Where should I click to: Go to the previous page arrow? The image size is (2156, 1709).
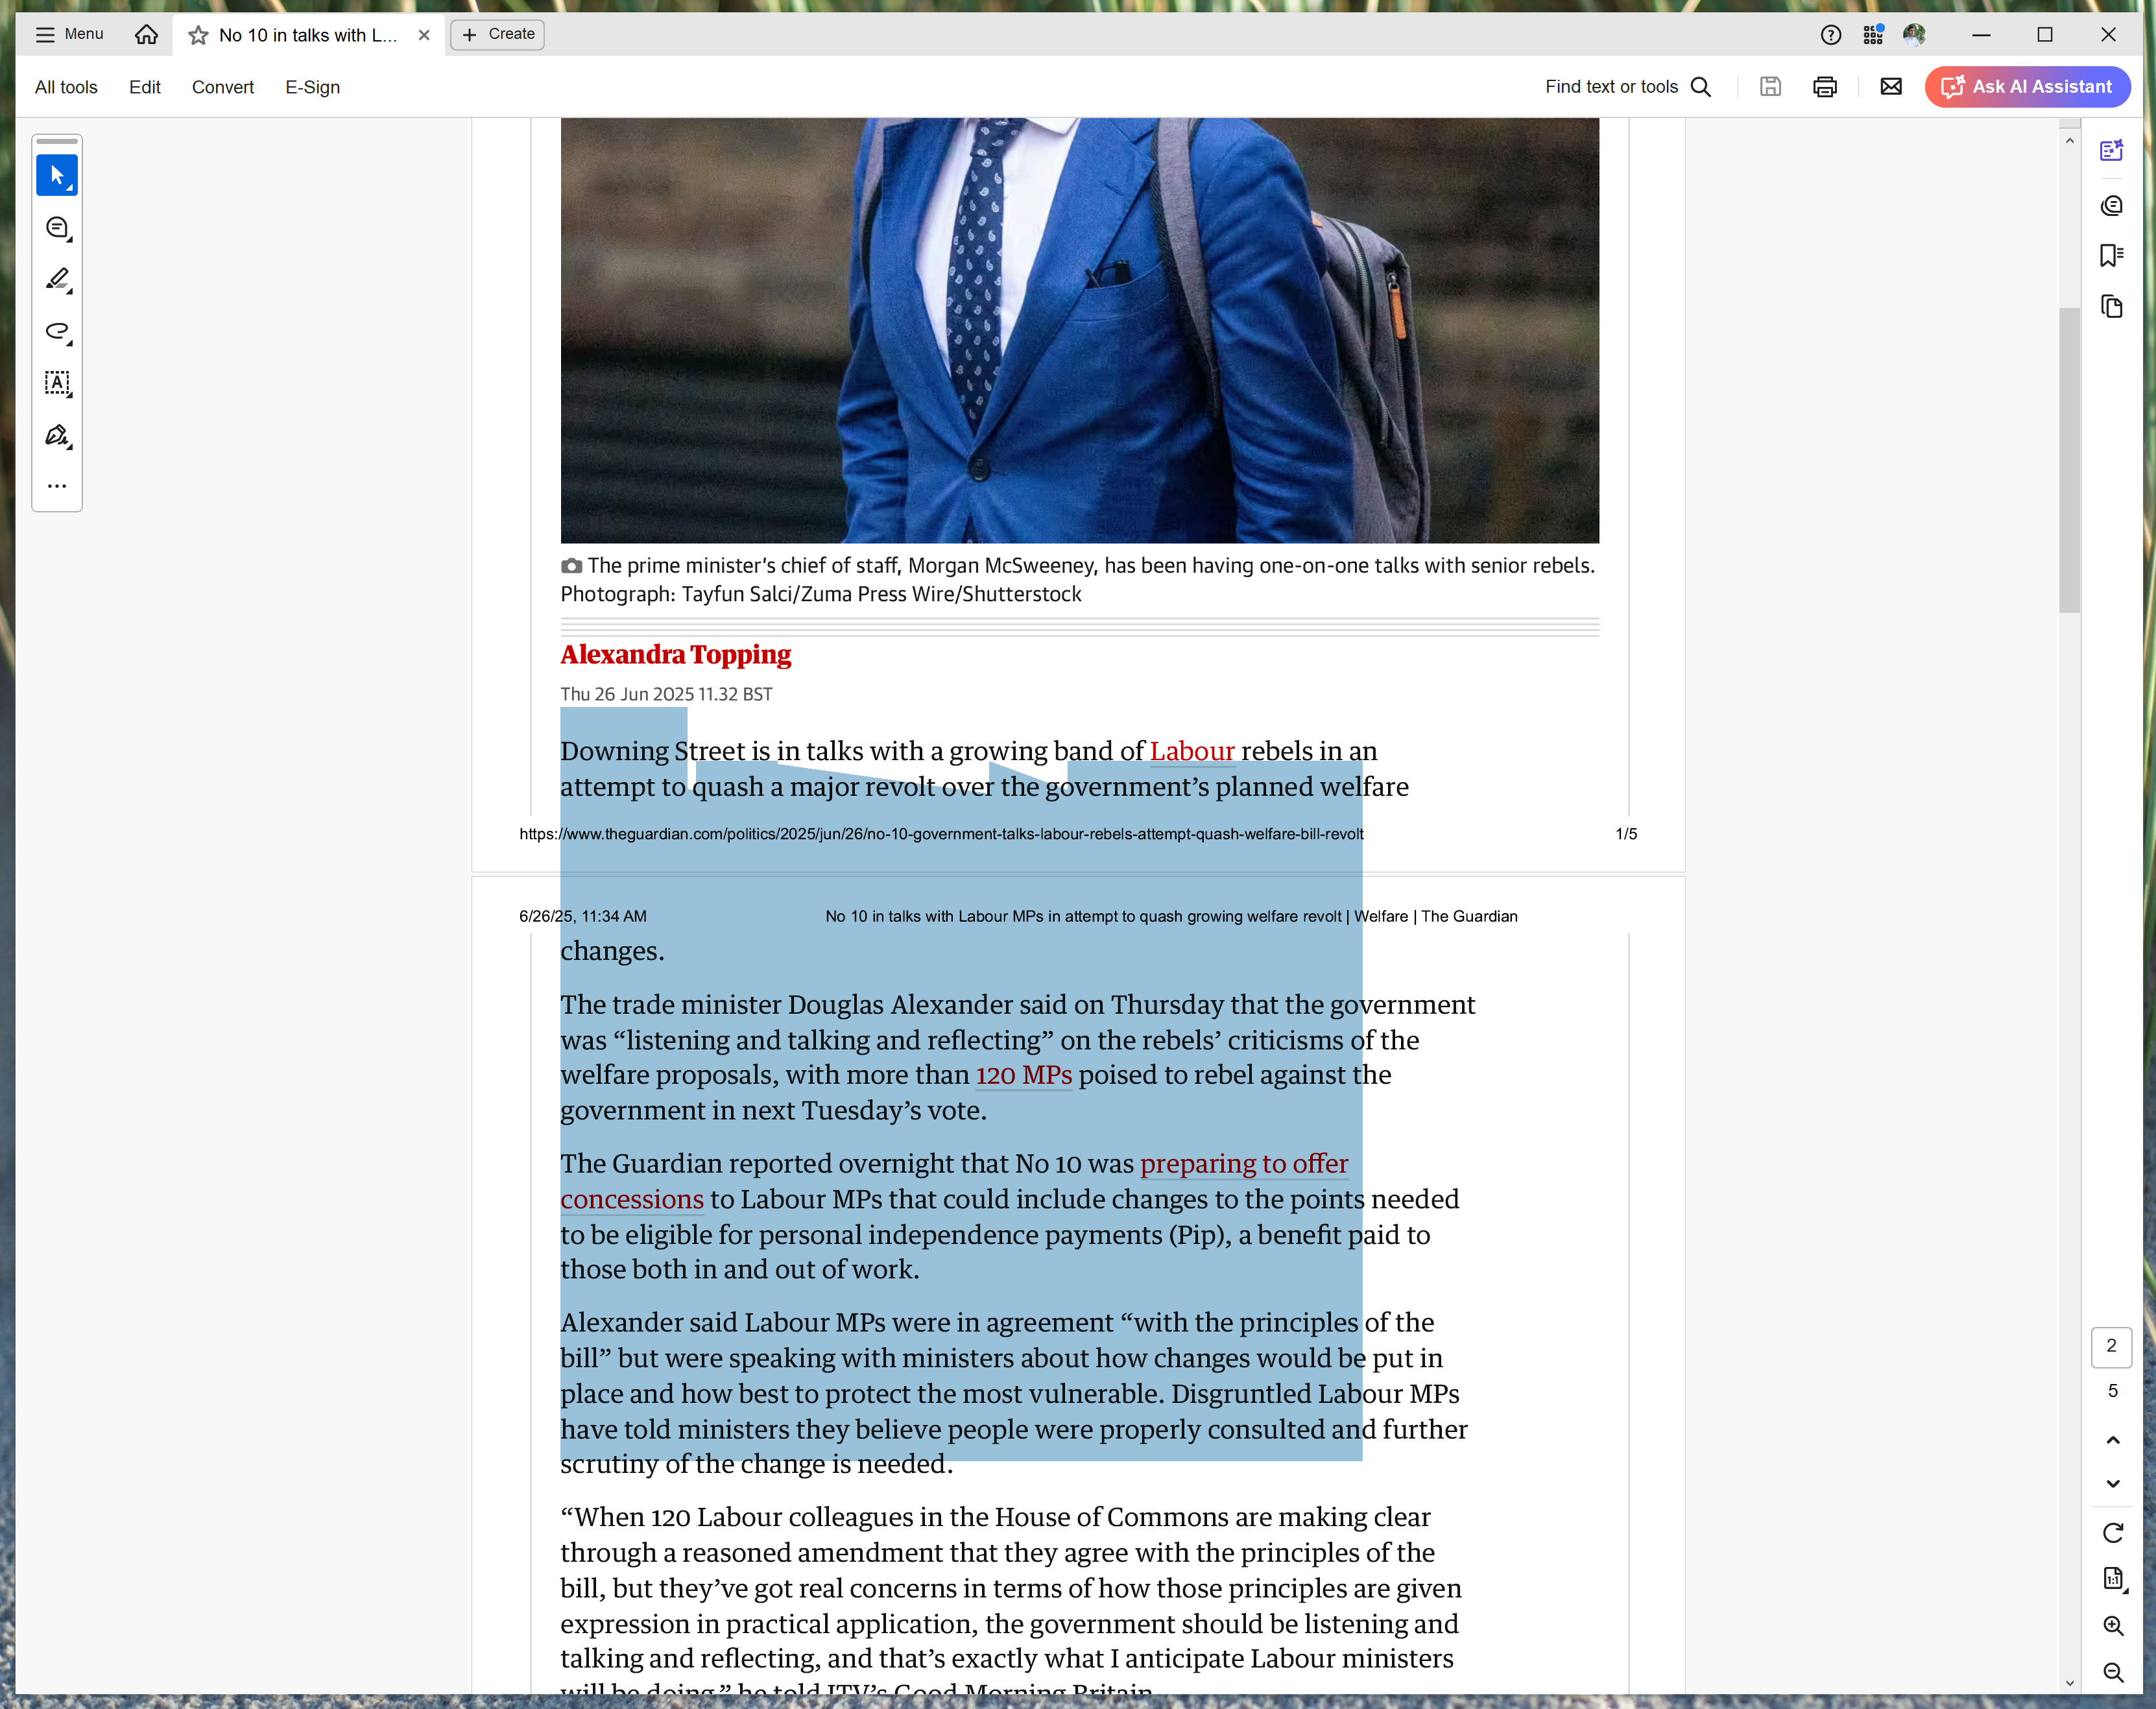2112,1440
